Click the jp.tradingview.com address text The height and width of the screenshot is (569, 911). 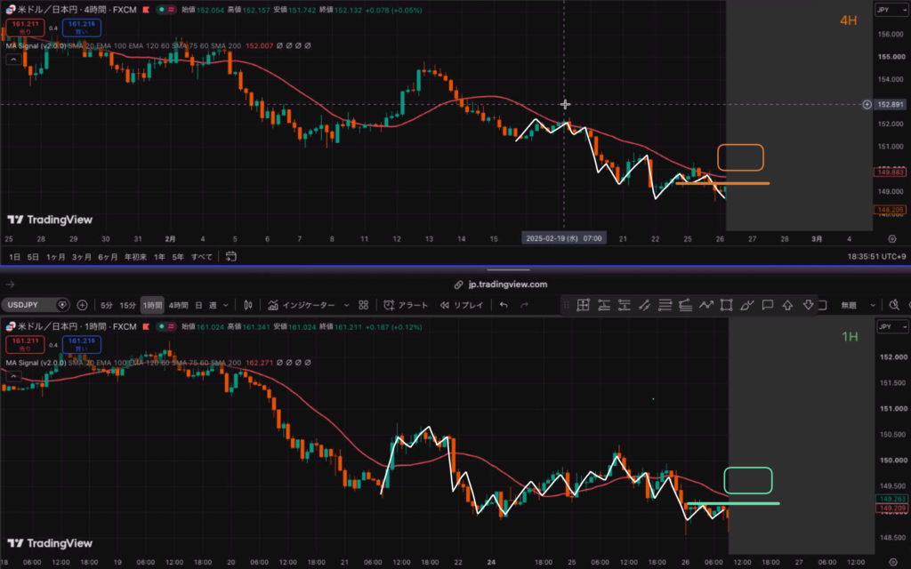pos(508,284)
